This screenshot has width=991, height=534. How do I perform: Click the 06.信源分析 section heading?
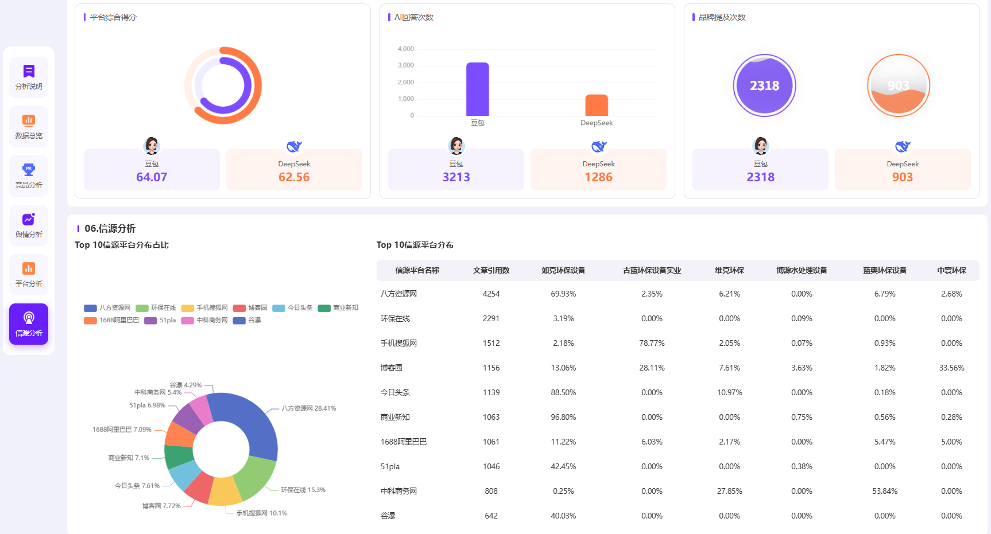tap(110, 228)
